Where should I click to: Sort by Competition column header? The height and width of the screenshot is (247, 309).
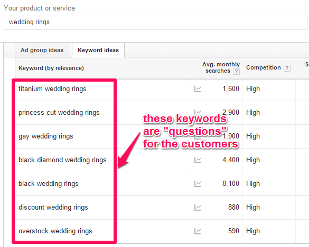point(263,67)
